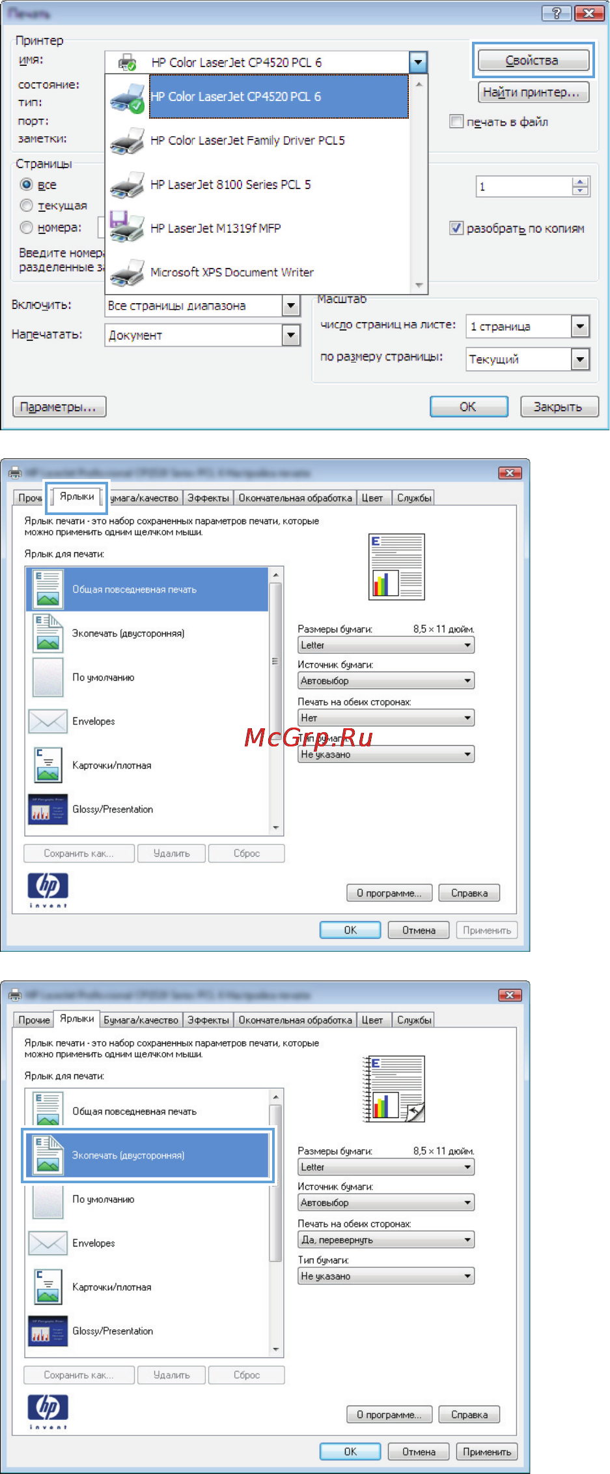Screen dimensions: 610x1474
Task: Open the Бумага/качество tab in the Экопечать-selected dialog
Action: tap(141, 1020)
